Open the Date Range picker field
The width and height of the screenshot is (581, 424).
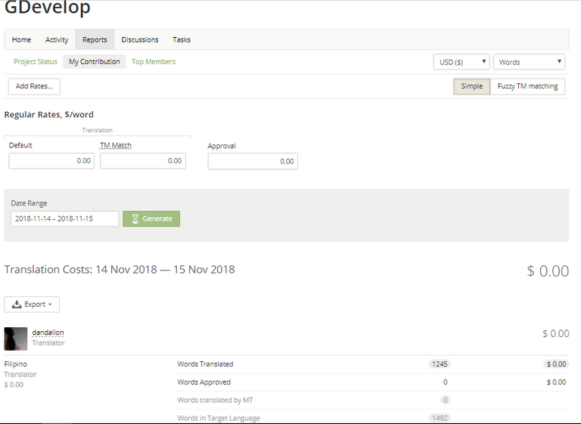(x=64, y=218)
